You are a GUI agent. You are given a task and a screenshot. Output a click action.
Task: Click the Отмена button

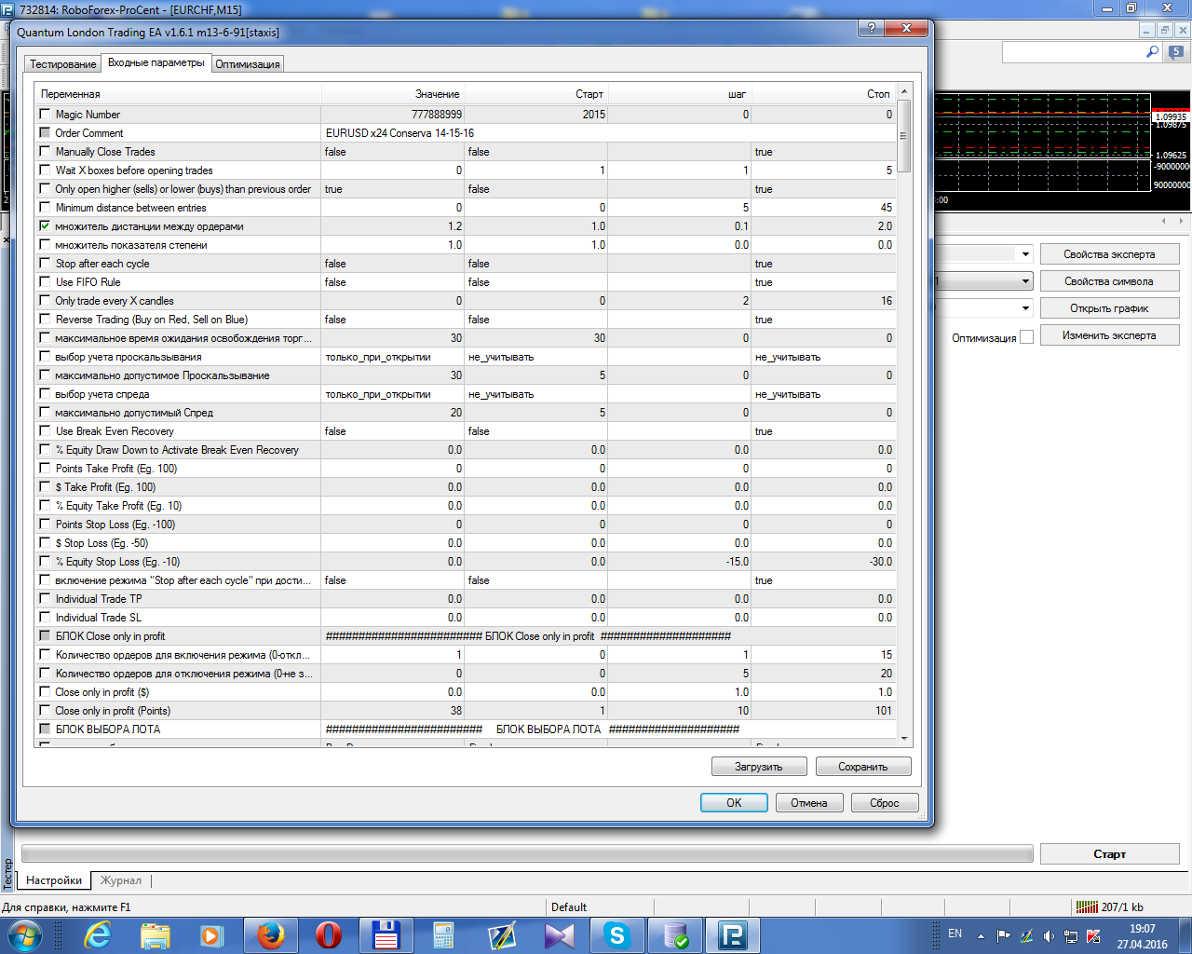809,802
